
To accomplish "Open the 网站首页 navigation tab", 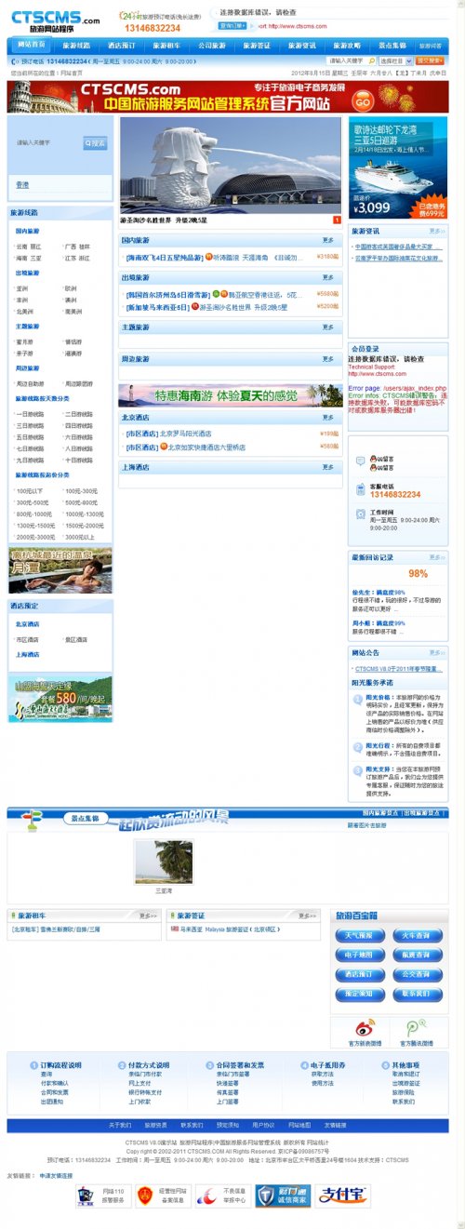I will tap(32, 45).
